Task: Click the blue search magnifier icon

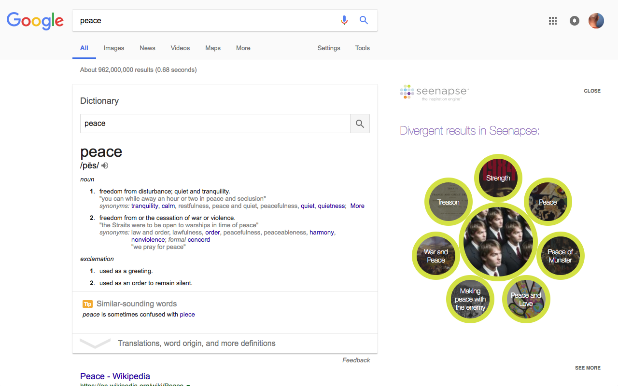Action: click(x=364, y=20)
